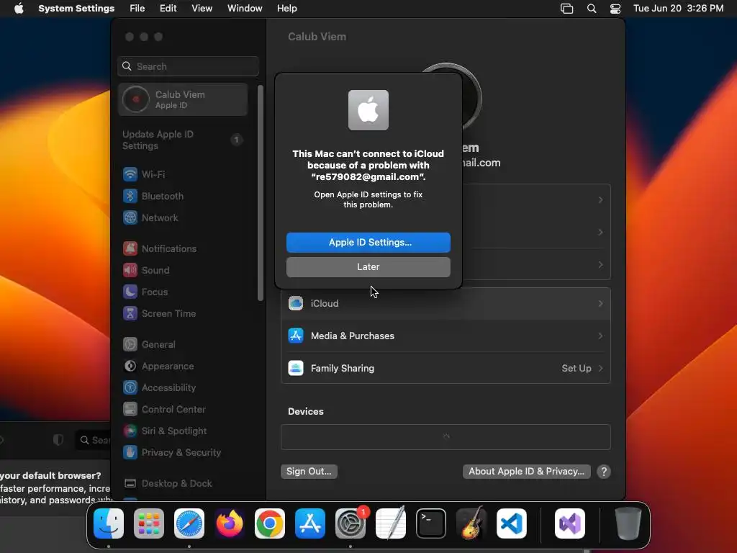Open the Edit menu
Viewport: 737px width, 553px height.
(x=168, y=9)
